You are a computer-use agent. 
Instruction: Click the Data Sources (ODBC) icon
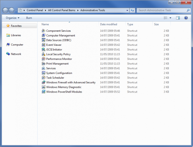43,40
